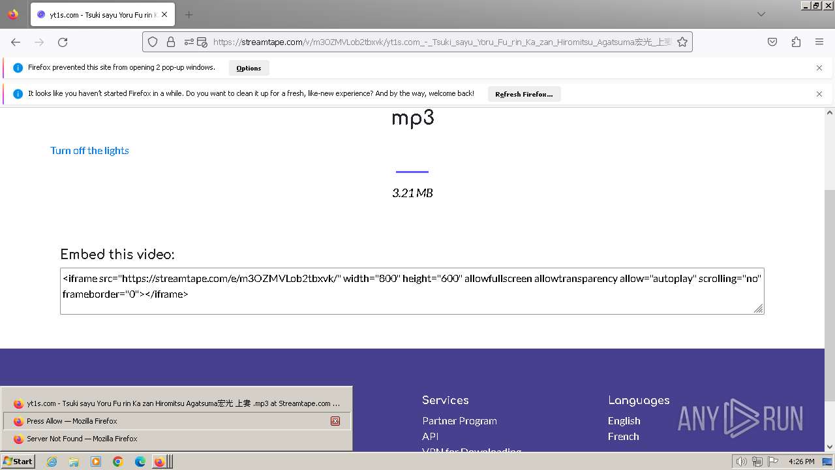Close the yt1s.com Streamtape tab
Screen dimensions: 835x470
point(164,14)
